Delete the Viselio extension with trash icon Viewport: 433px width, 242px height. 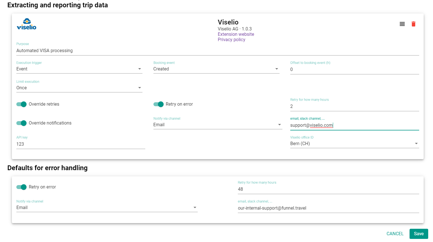tap(414, 24)
